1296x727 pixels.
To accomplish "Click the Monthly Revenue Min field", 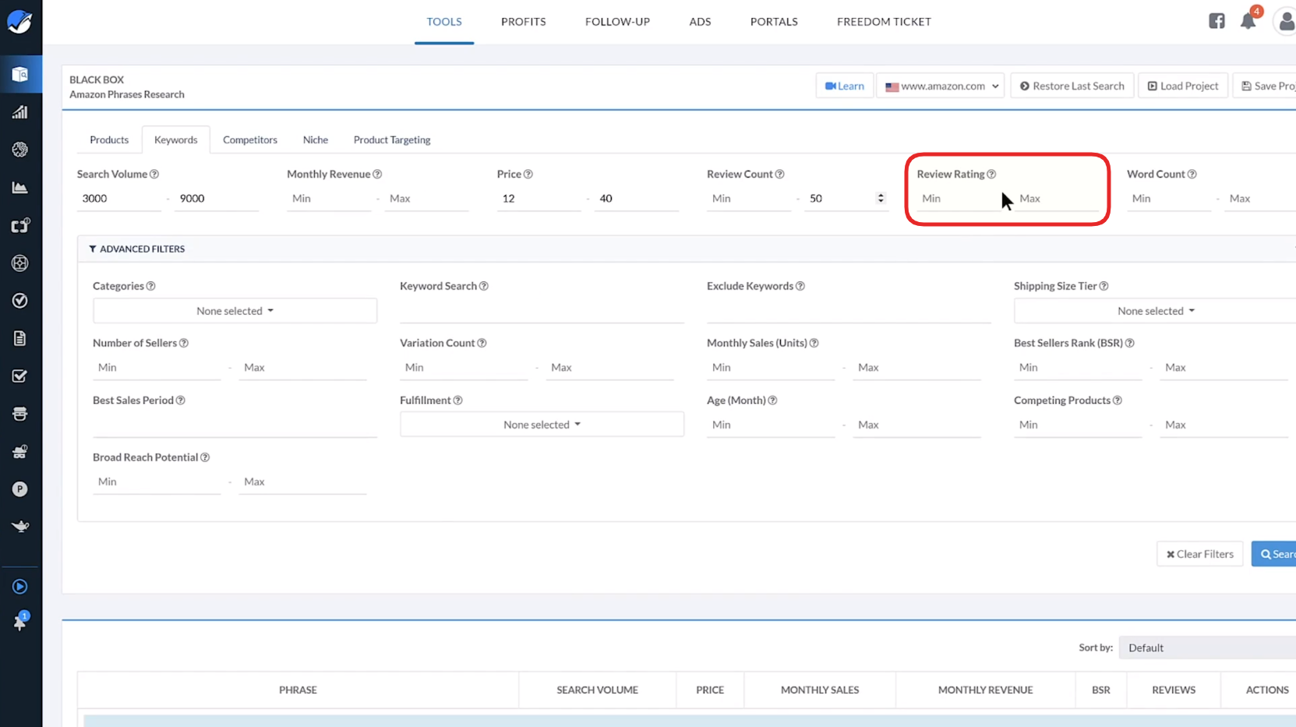I will (329, 199).
